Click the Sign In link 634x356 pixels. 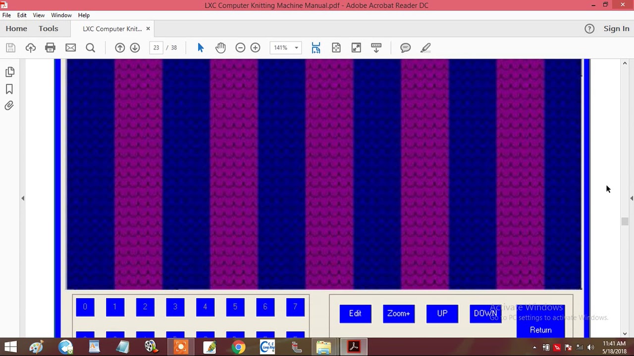(616, 29)
